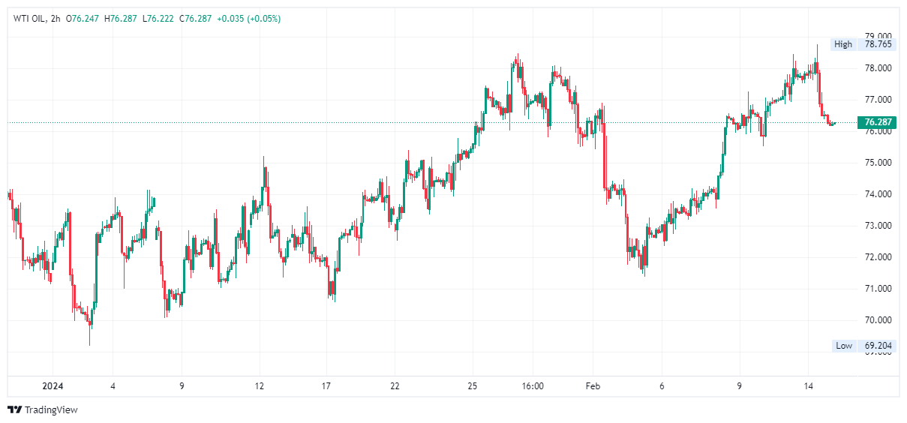Click the +0.035 (+0.05%) change value

[248, 19]
